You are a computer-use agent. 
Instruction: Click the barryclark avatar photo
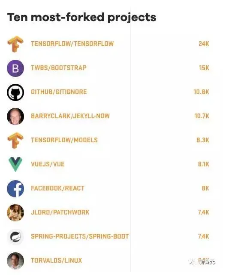click(15, 117)
